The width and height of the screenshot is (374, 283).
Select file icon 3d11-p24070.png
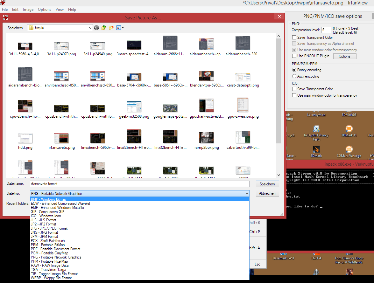point(61,46)
